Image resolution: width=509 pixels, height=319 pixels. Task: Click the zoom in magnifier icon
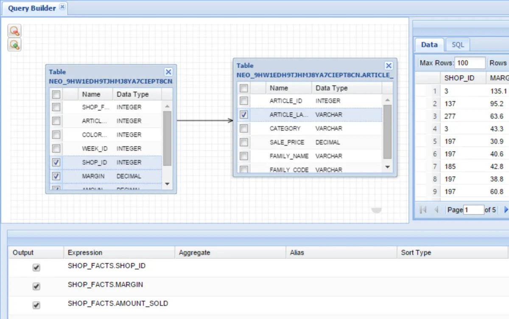[14, 45]
